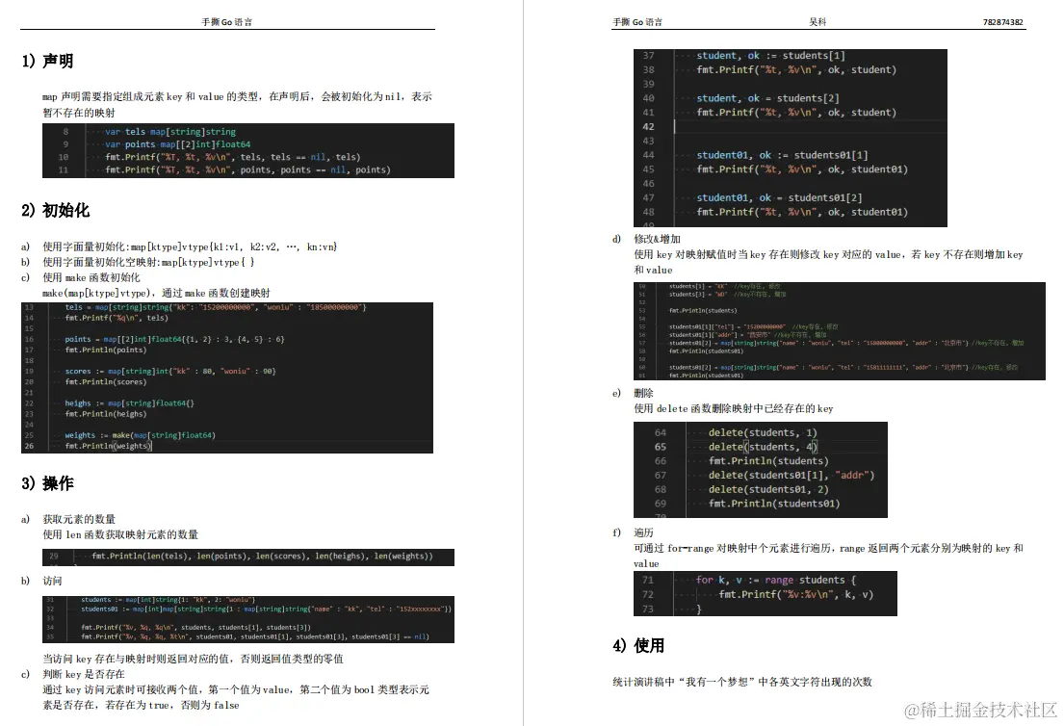
Task: Click code line 48 fmt.Printf with student01
Action: [802, 213]
